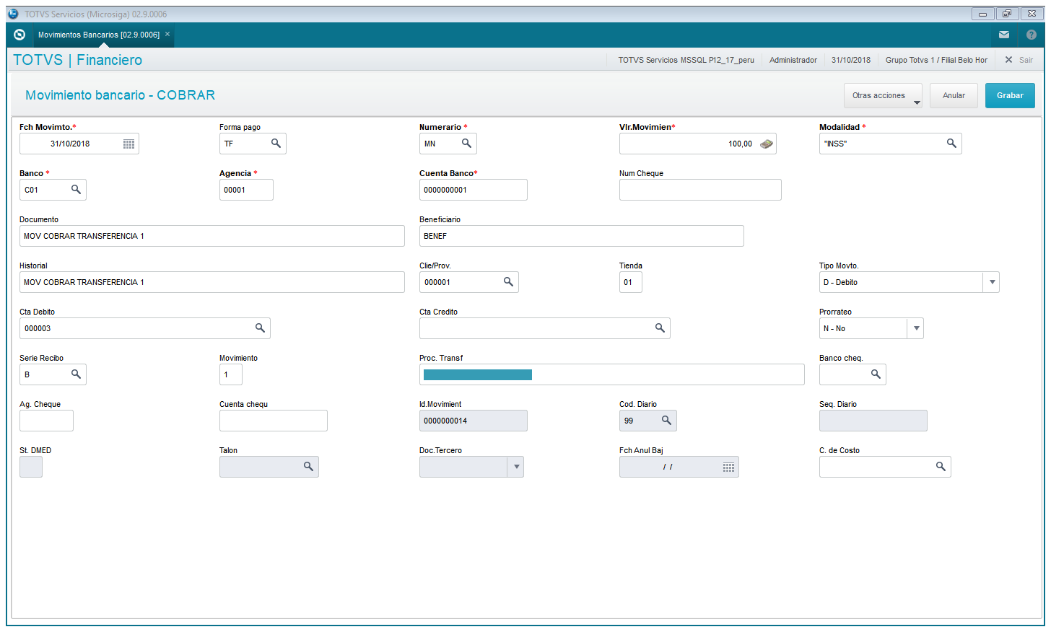Click Cuenta Banco input field
The height and width of the screenshot is (632, 1051).
[473, 190]
